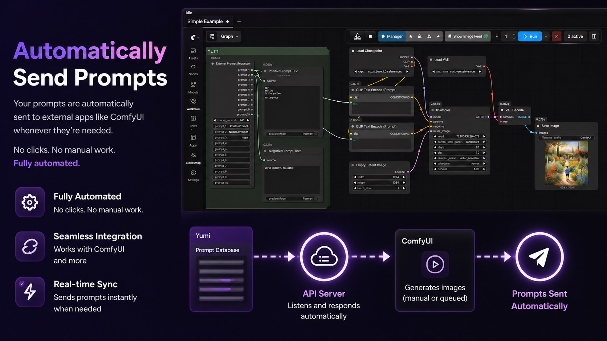Viewport: 607px width, 341px height.
Task: Add a new workflow tab with plus
Action: (239, 21)
